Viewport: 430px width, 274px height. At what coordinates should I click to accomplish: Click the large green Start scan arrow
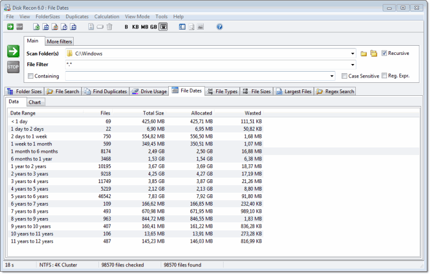[13, 51]
